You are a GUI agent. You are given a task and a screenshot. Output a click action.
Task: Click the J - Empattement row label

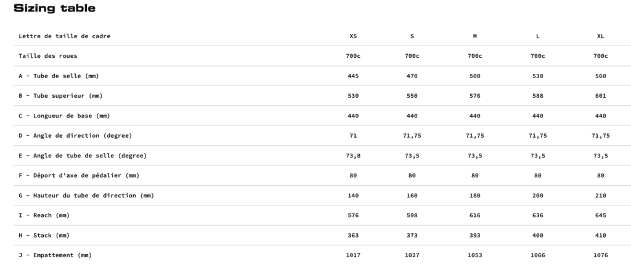55,255
